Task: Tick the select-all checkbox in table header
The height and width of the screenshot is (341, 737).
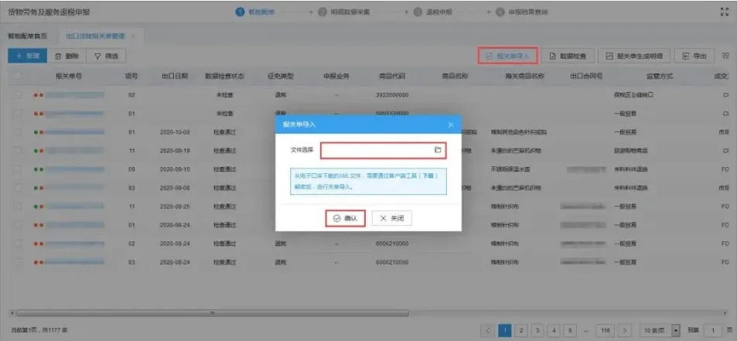Action: tap(17, 76)
